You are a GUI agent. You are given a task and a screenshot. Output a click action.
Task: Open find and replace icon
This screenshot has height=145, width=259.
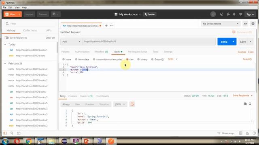click(12, 133)
